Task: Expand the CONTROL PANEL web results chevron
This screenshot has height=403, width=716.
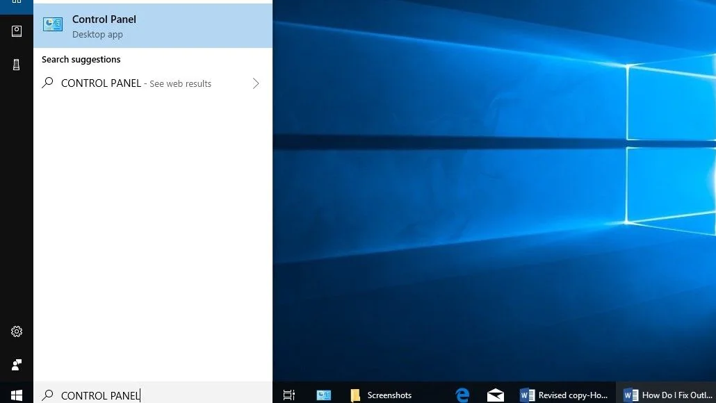Action: 256,83
